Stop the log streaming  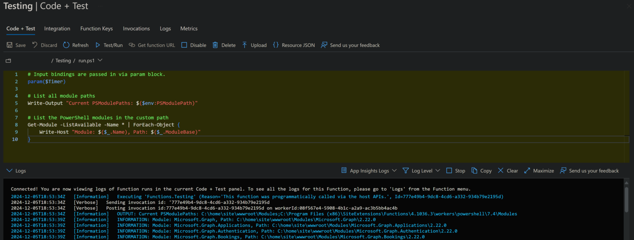(449, 170)
